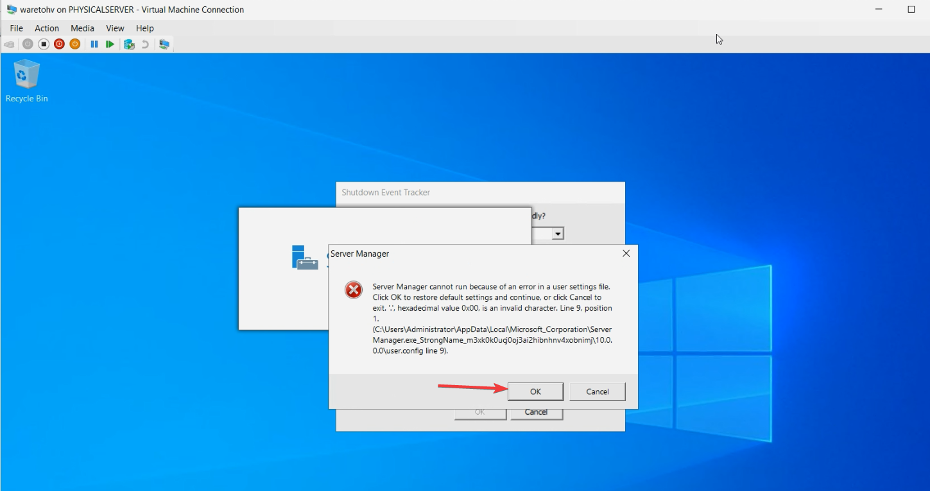Click the greyed Start power icon

[x=28, y=44]
